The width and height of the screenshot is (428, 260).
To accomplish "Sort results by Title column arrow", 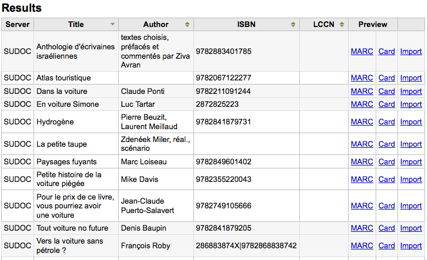I will (x=112, y=25).
